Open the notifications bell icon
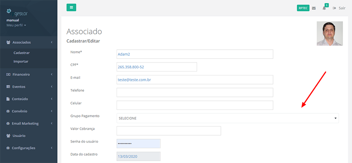This screenshot has height=163, width=352. 324,8
